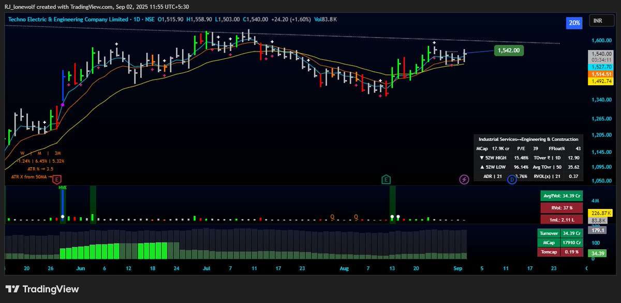
Task: Click the orange 1,514.51 moving average label
Action: coord(601,74)
